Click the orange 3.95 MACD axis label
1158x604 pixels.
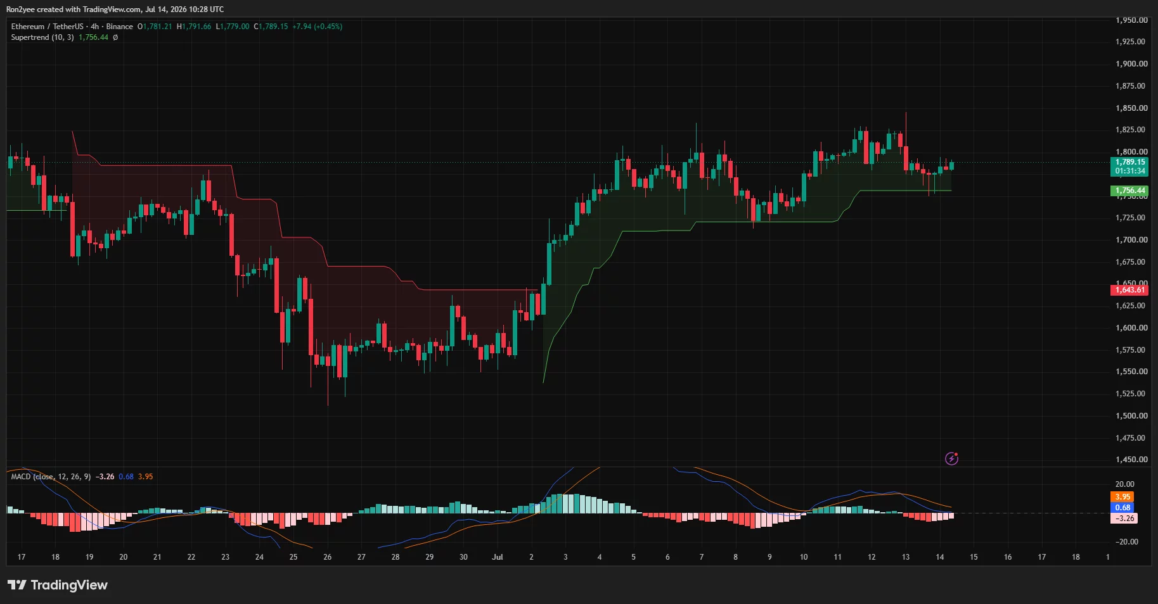tap(1123, 497)
